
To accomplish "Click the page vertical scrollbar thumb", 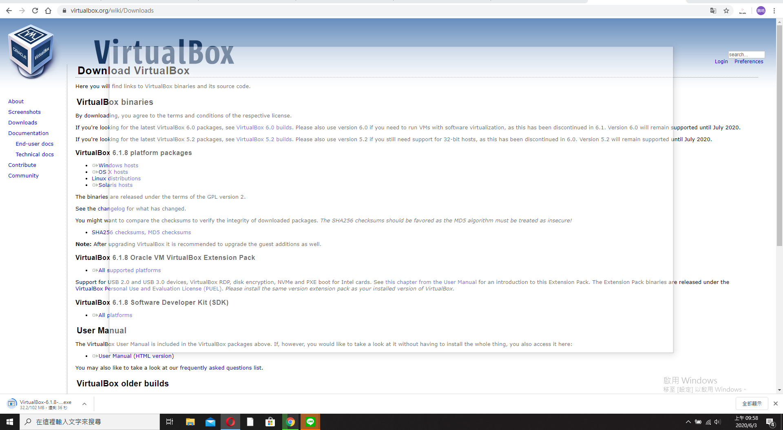I will click(779, 135).
